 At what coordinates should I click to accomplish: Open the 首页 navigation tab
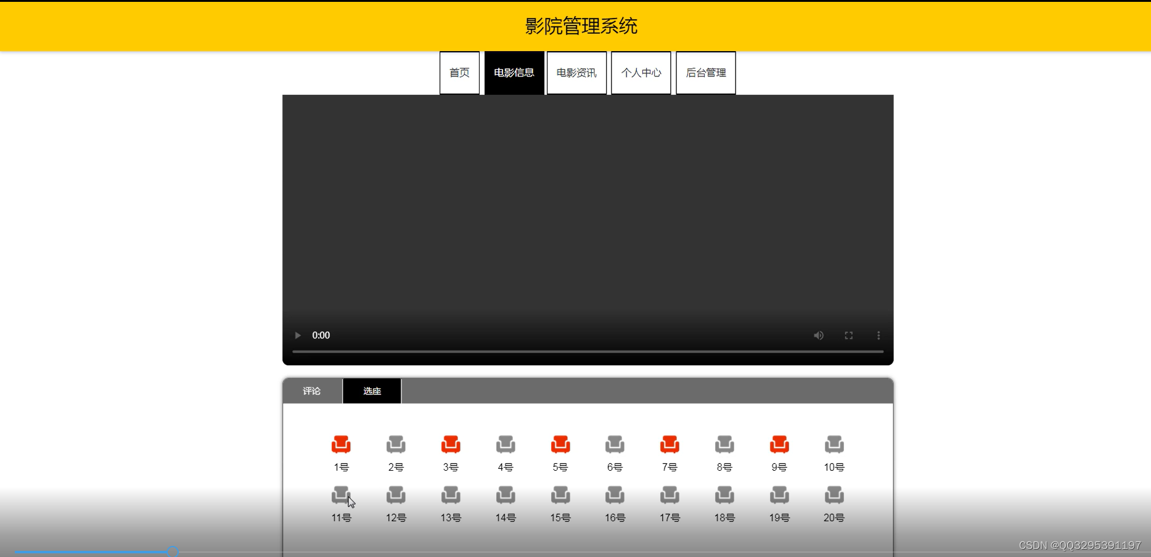(x=459, y=73)
